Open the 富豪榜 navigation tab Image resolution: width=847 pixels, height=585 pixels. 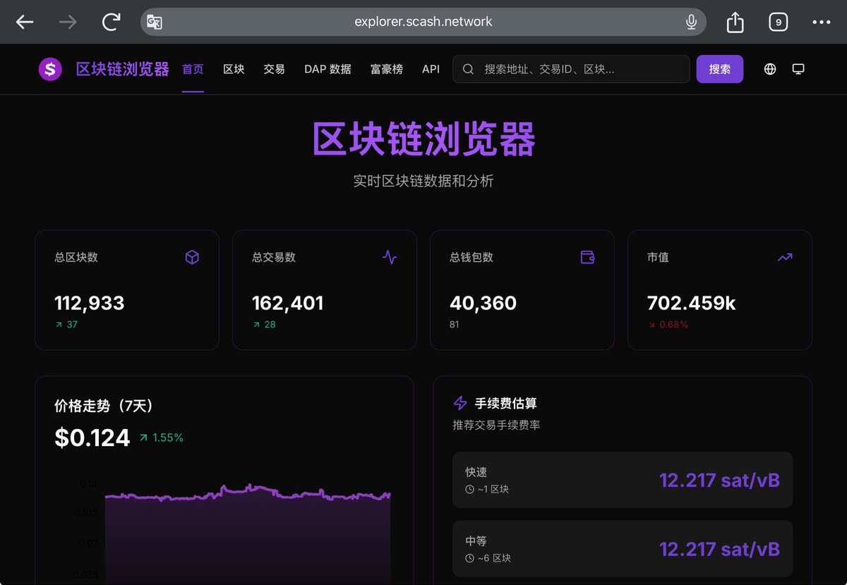point(387,69)
